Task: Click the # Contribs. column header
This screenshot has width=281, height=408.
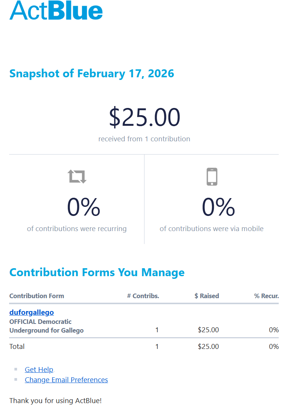Action: [143, 296]
